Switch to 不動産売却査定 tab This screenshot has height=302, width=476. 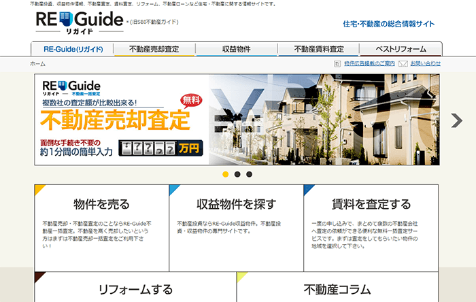tap(154, 49)
